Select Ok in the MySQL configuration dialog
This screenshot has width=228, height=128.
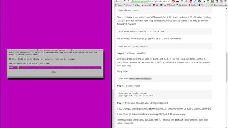[53, 72]
